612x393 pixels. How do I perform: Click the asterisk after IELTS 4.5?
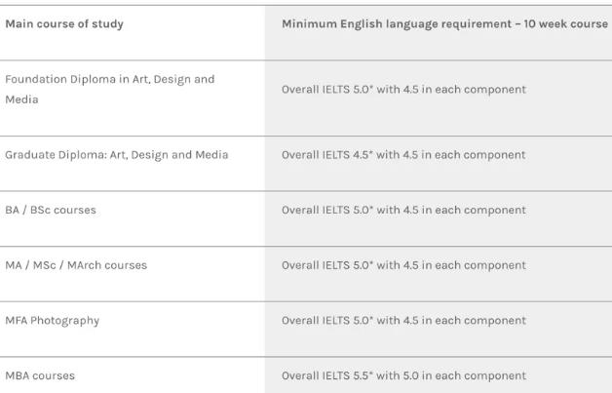(x=370, y=152)
